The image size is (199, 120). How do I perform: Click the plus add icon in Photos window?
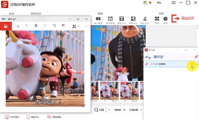[18, 26]
